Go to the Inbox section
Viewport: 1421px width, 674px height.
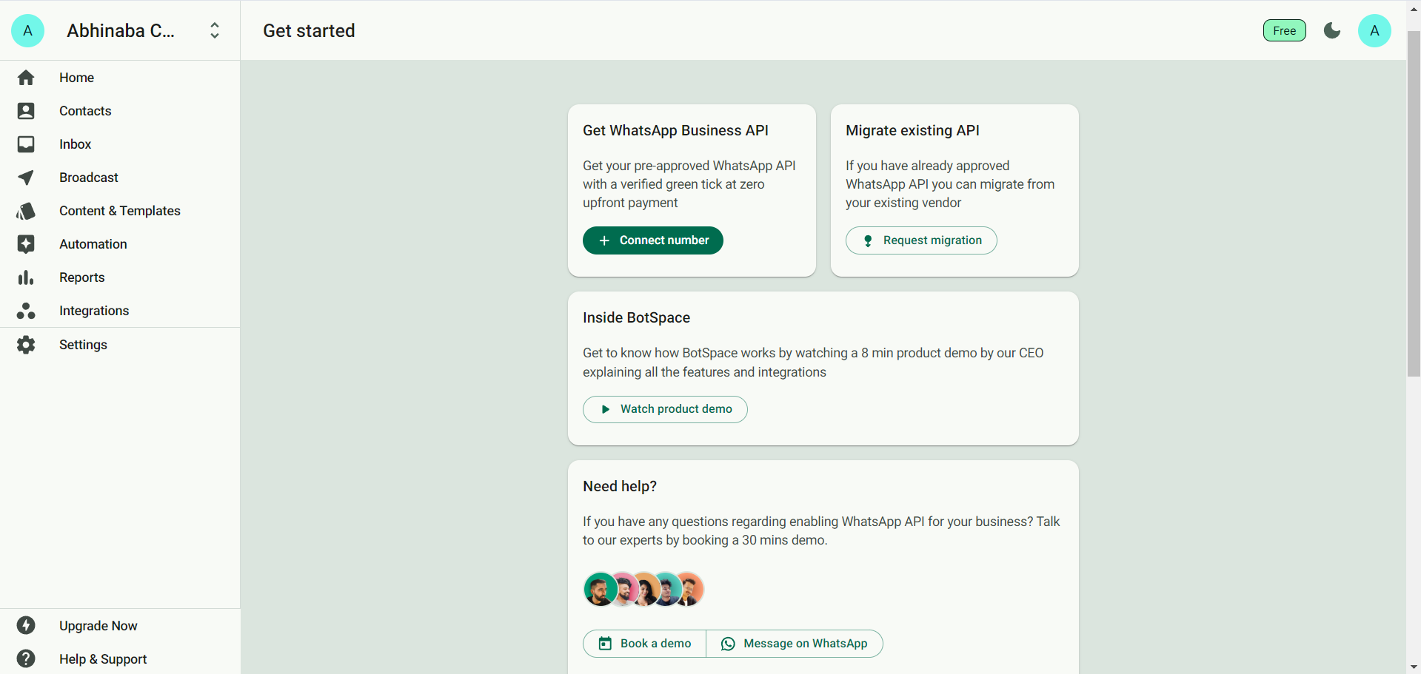click(120, 144)
